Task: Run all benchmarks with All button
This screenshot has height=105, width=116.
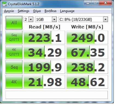Action: 14,23
